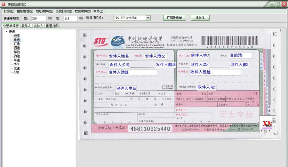Open the 帮助(Z) menu
288x167 pixels.
click(x=98, y=11)
